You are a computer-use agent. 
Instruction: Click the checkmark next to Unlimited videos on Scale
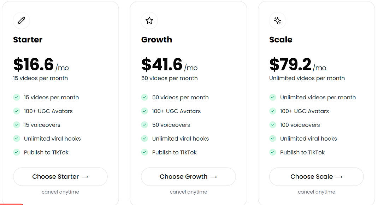273,97
